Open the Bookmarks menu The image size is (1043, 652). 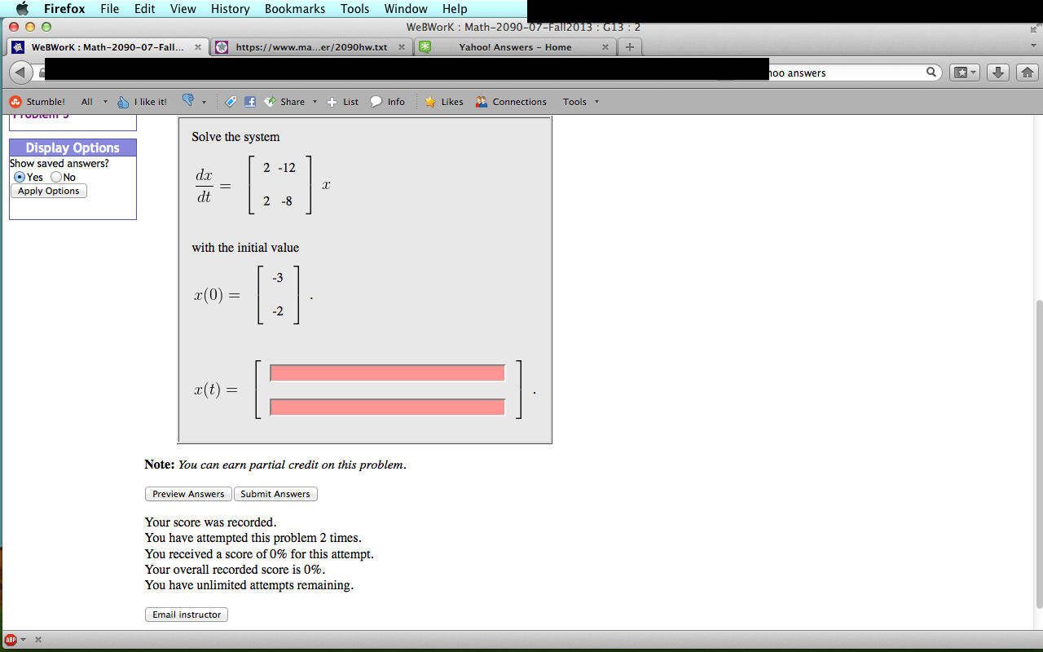coord(295,9)
